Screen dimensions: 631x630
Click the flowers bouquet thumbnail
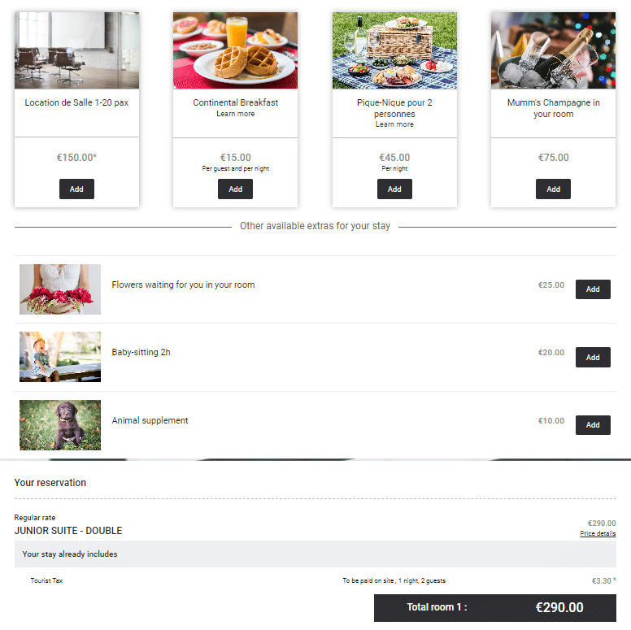(x=60, y=289)
